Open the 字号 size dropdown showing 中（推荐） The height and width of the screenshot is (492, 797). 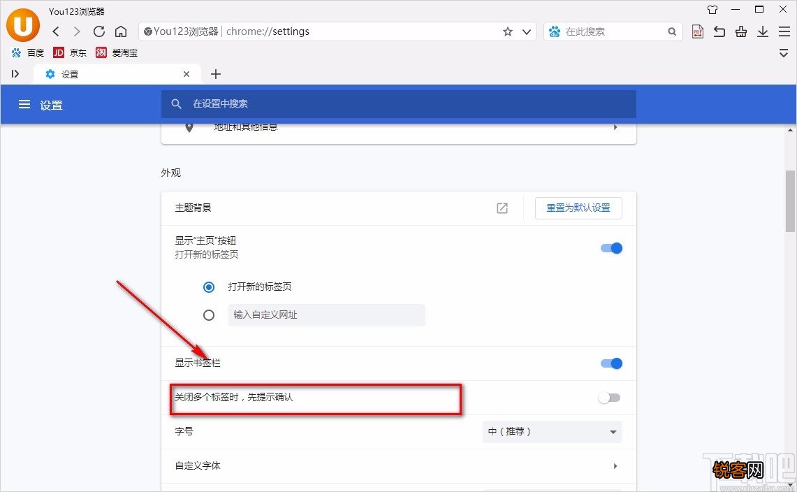click(552, 431)
